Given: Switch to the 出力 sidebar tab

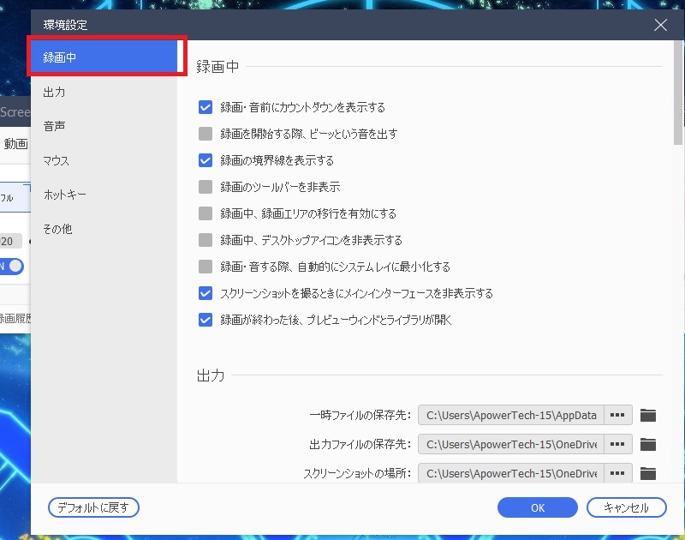Looking at the screenshot, I should pos(104,92).
